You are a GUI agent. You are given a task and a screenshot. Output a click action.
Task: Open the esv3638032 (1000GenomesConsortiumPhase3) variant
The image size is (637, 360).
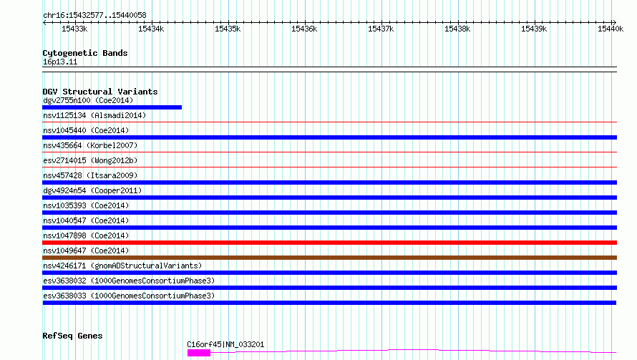129,281
